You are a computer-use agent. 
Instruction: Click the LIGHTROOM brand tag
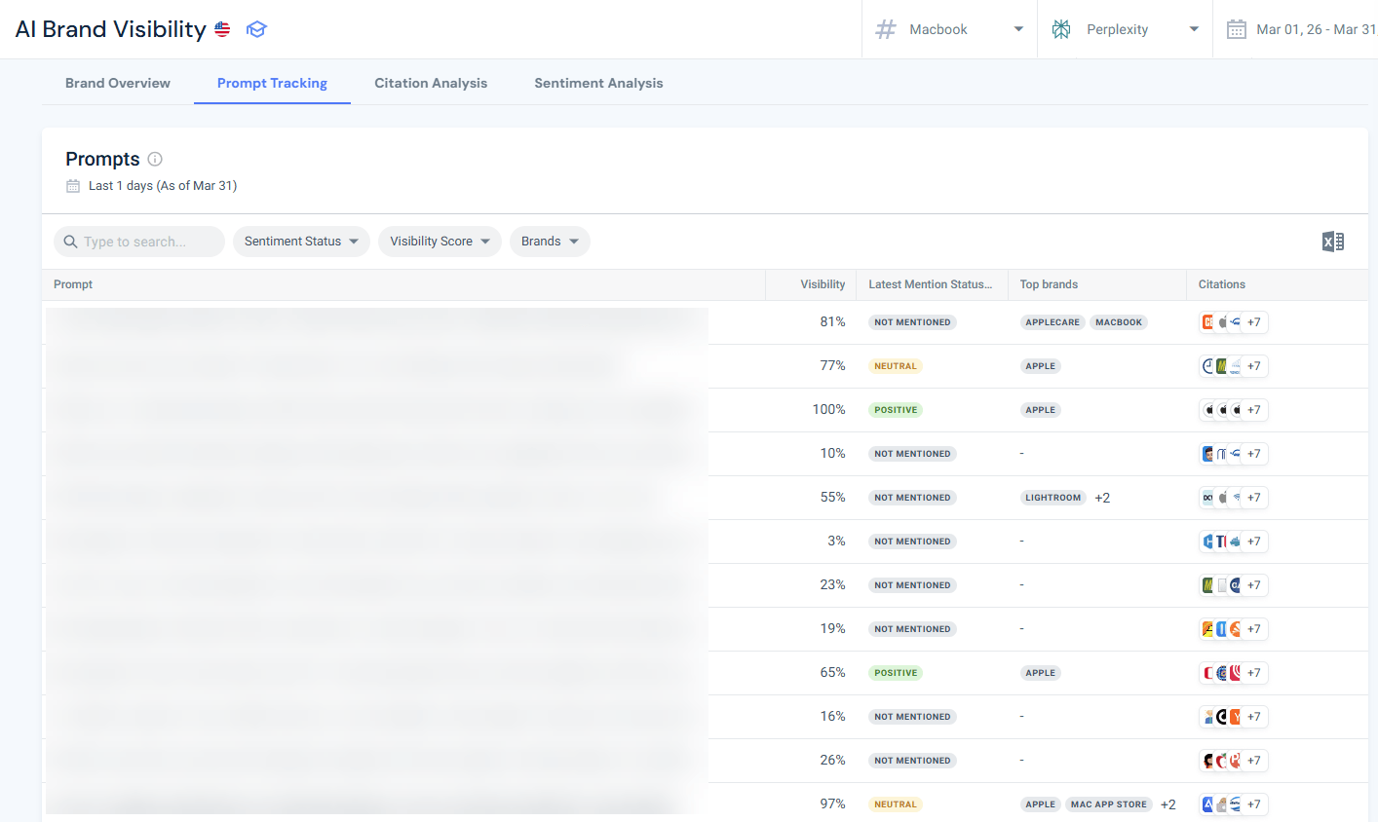pyautogui.click(x=1053, y=498)
